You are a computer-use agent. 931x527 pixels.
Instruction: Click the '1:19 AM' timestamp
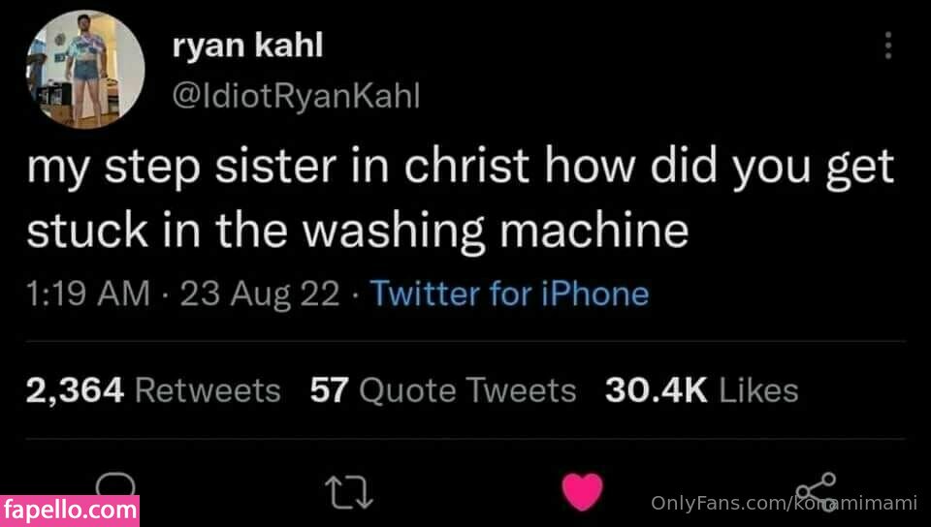88,294
